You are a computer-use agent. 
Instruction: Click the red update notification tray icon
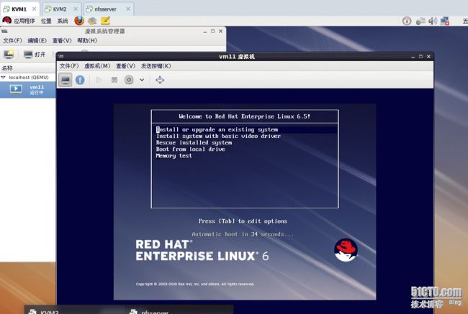(407, 21)
